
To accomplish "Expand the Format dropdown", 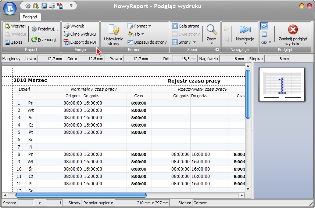I will click(x=139, y=26).
